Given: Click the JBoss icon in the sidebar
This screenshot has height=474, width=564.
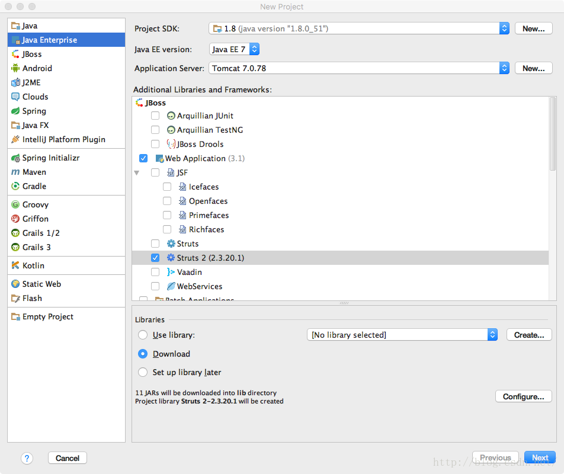Looking at the screenshot, I should point(15,55).
